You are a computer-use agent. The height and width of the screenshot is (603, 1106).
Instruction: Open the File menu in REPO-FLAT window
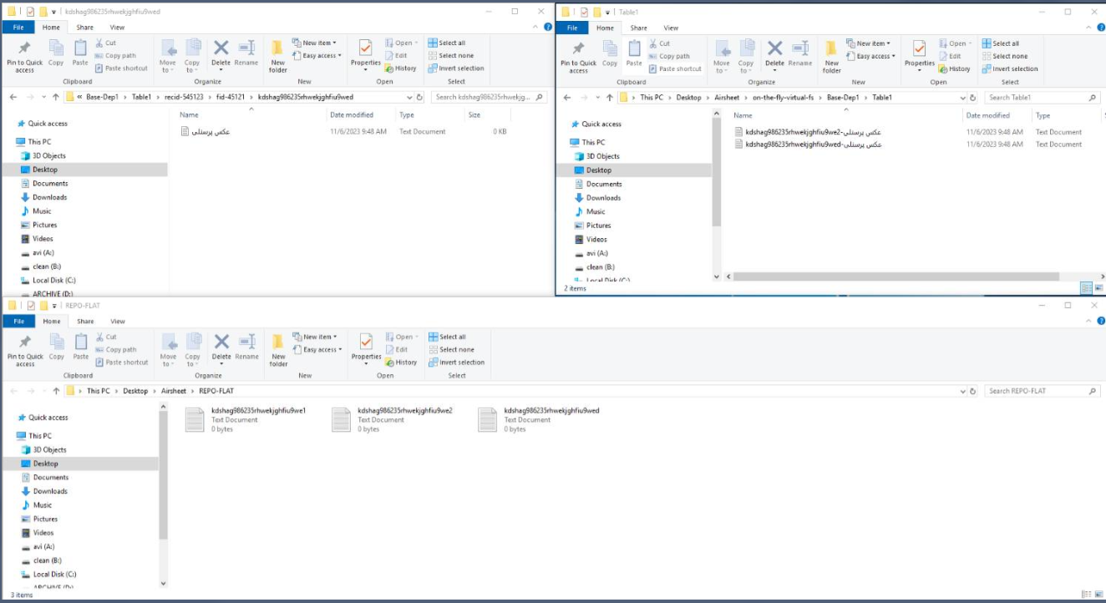tap(18, 321)
